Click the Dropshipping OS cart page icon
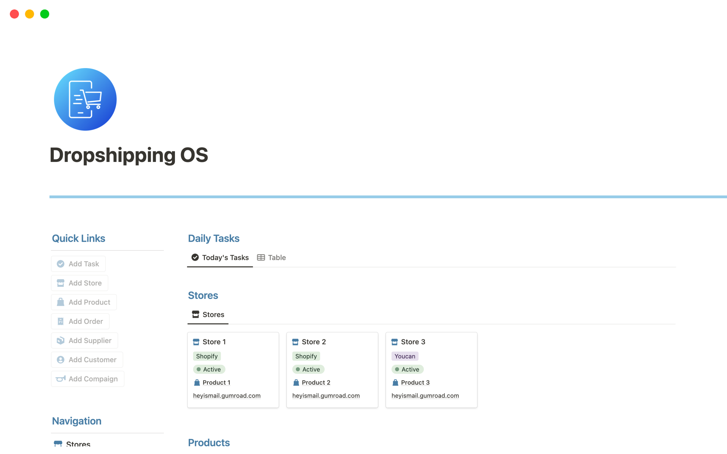 coord(85,100)
